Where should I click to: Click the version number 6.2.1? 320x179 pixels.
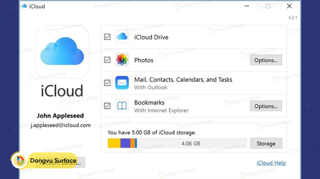[x=293, y=17]
